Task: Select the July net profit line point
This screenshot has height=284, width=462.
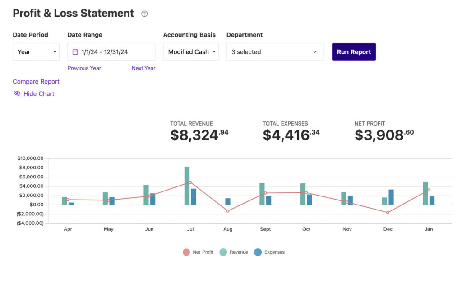Action: [190, 182]
